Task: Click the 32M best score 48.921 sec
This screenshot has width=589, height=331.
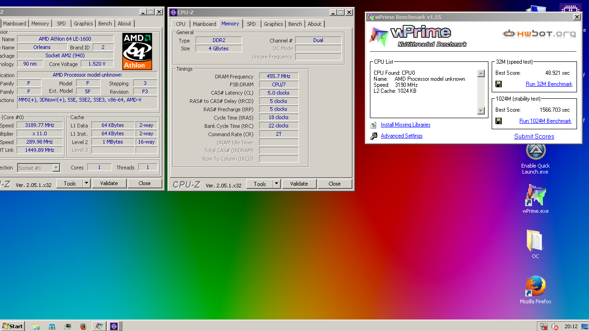Action: click(557, 73)
